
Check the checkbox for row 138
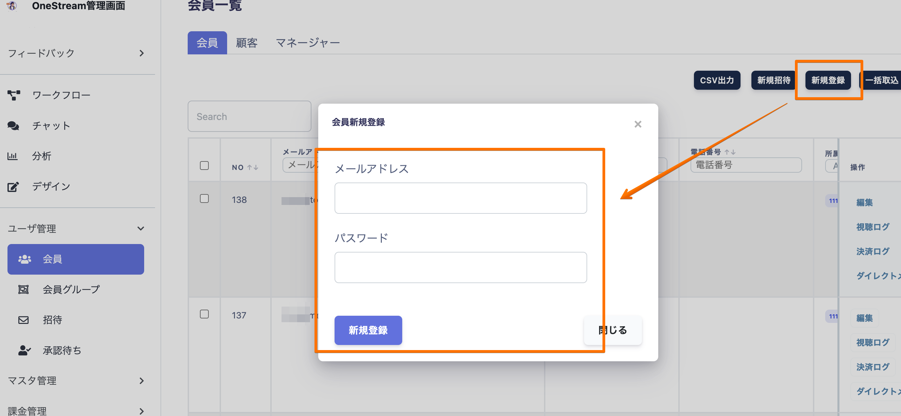[x=204, y=198]
